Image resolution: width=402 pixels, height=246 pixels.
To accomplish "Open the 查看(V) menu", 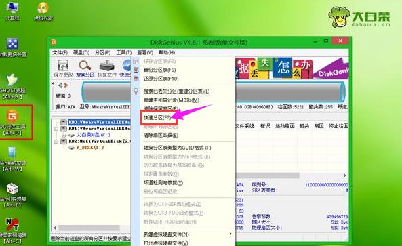I will (x=145, y=52).
